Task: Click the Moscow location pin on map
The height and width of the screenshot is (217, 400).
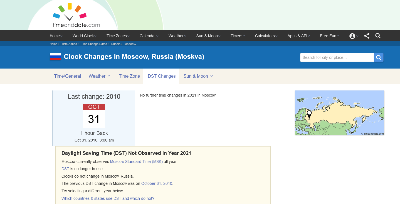Action: coord(309,115)
